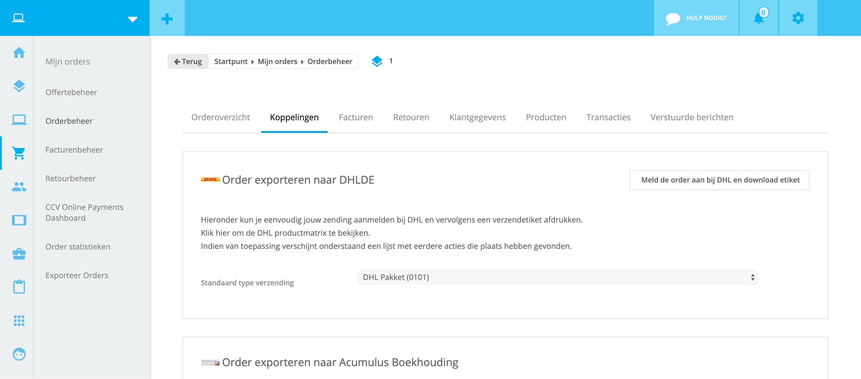
Task: Open the settings gear icon
Action: coord(798,18)
